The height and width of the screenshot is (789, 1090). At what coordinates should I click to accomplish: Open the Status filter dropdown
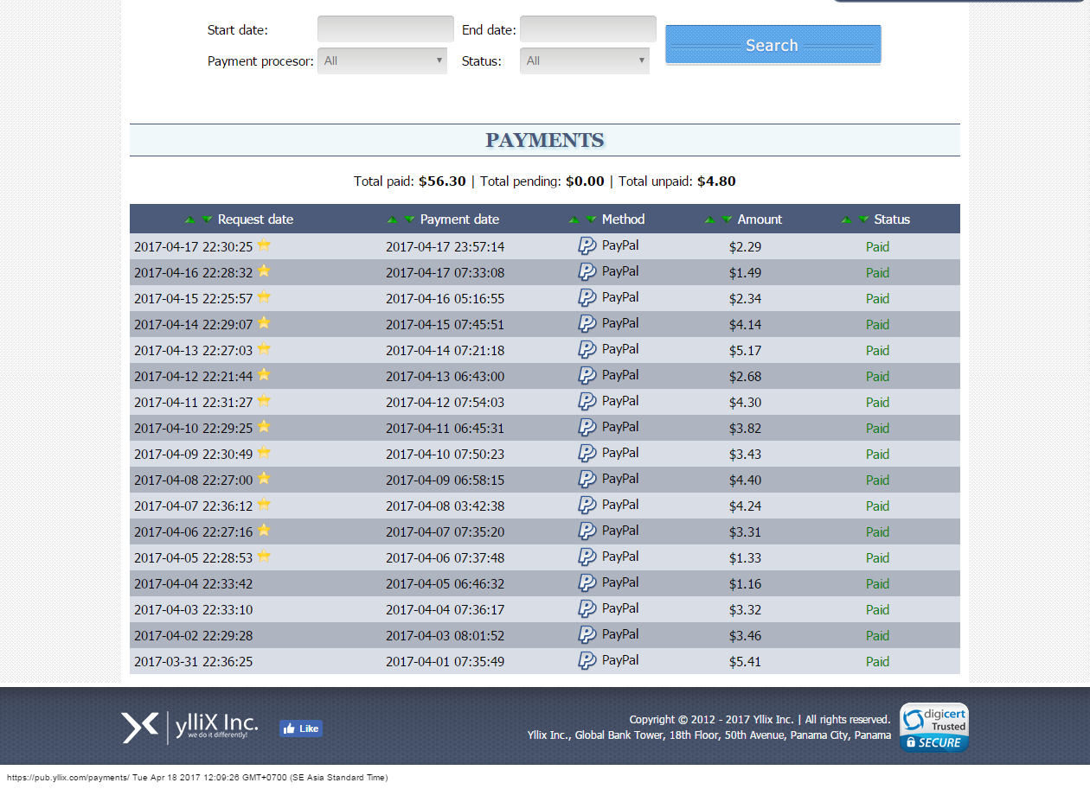pyautogui.click(x=585, y=60)
